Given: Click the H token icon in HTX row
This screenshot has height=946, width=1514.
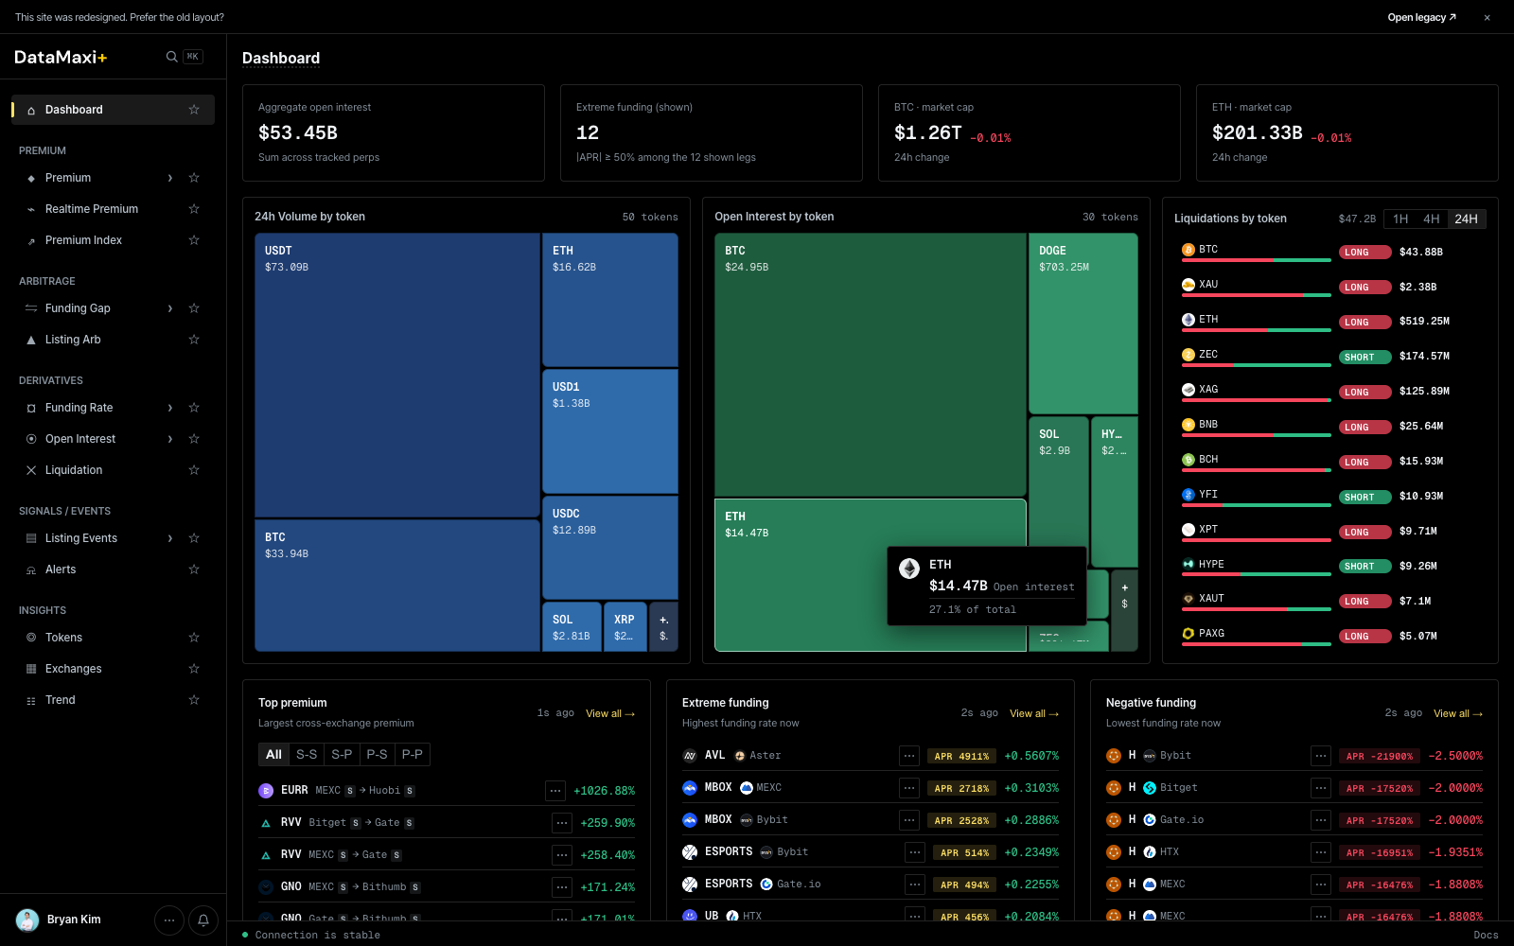Looking at the screenshot, I should (x=1114, y=852).
